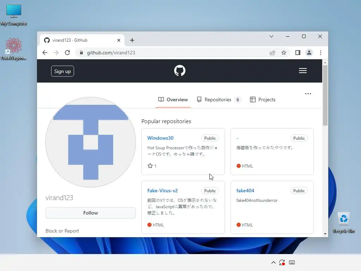
Task: Click the page vertical scrollbar thumb
Action: pyautogui.click(x=325, y=95)
